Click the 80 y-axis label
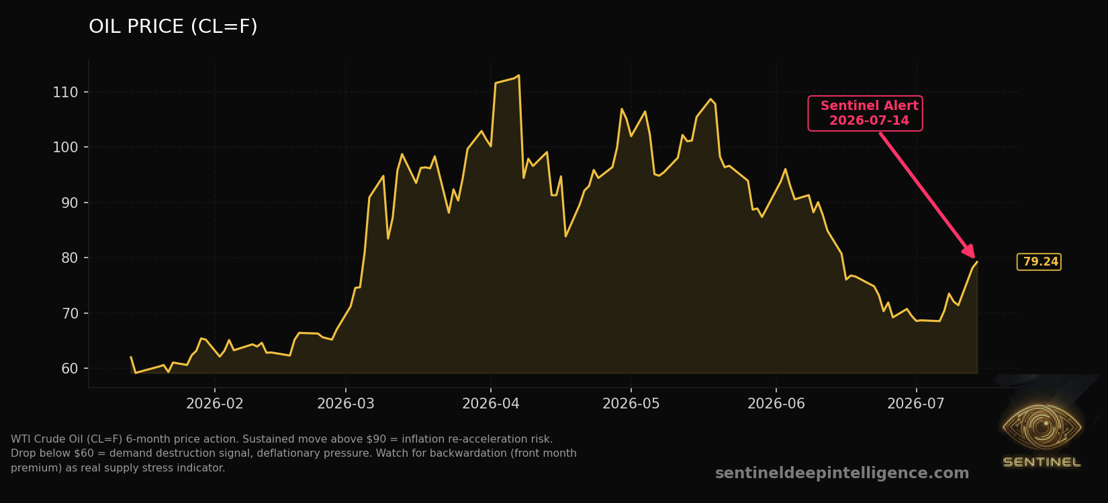The image size is (1108, 503). tap(70, 258)
